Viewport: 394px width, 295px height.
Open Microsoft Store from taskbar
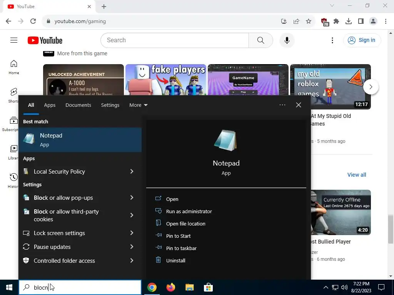point(208,287)
